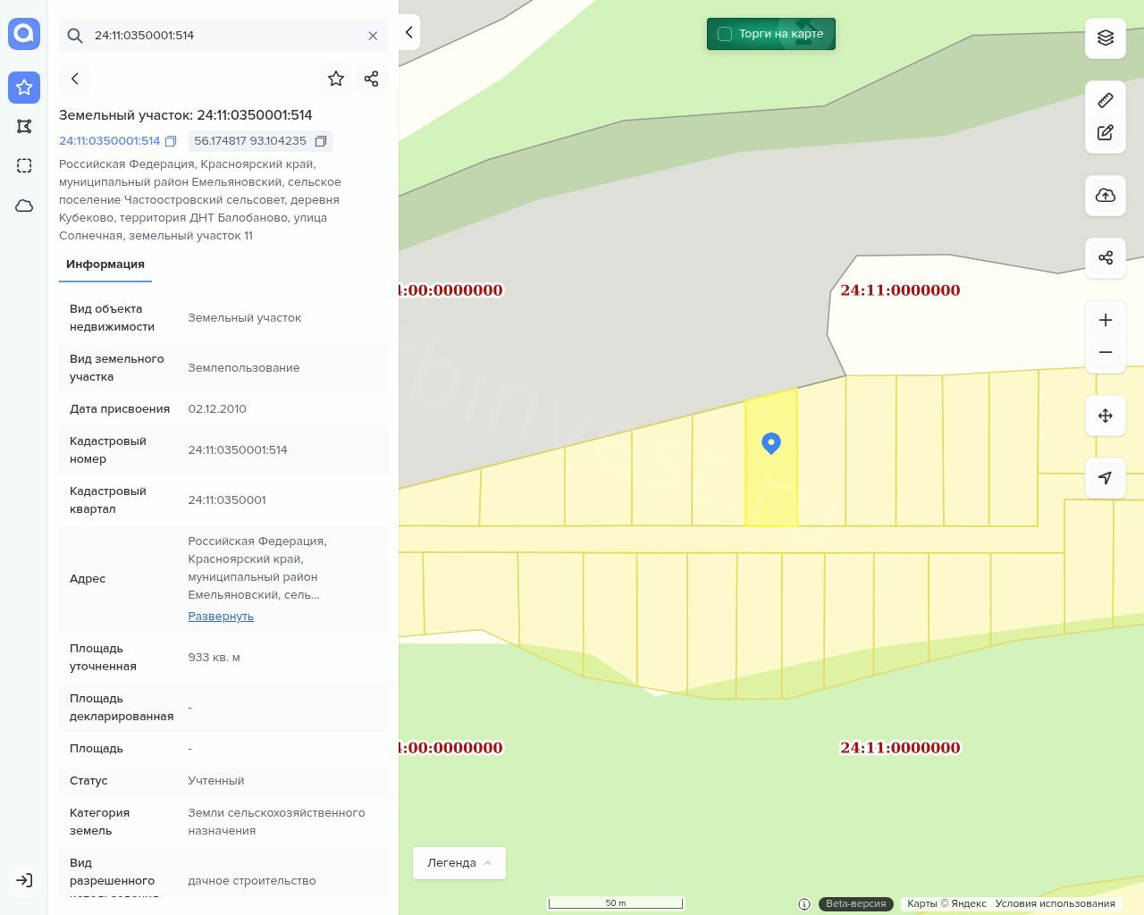
Task: Expand the full address with Развернуть
Action: (x=221, y=617)
